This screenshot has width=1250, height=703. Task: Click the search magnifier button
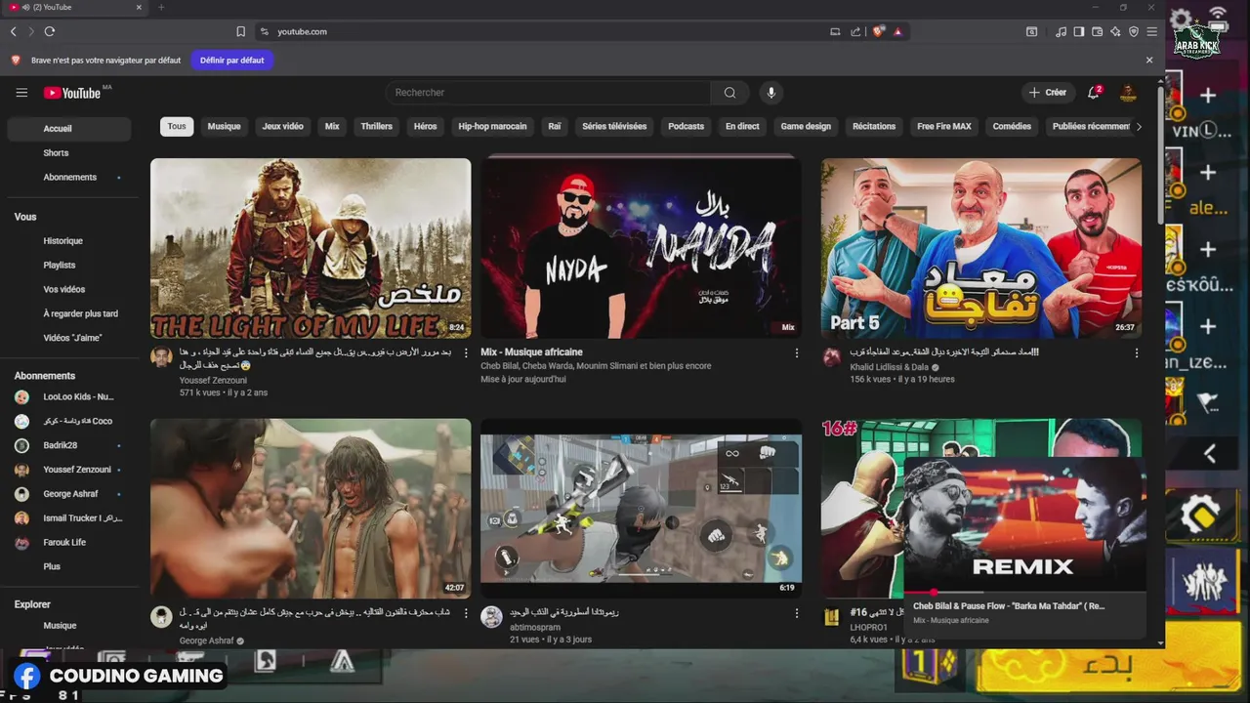point(729,93)
